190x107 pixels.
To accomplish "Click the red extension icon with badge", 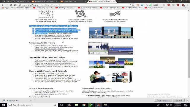I will tap(183, 5).
